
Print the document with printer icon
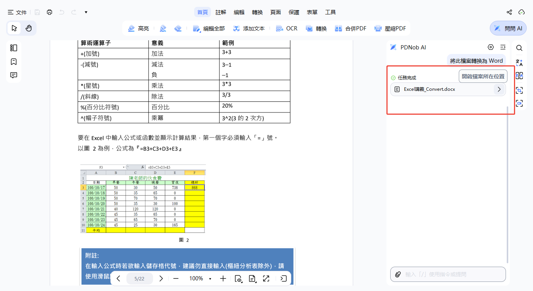(x=49, y=12)
